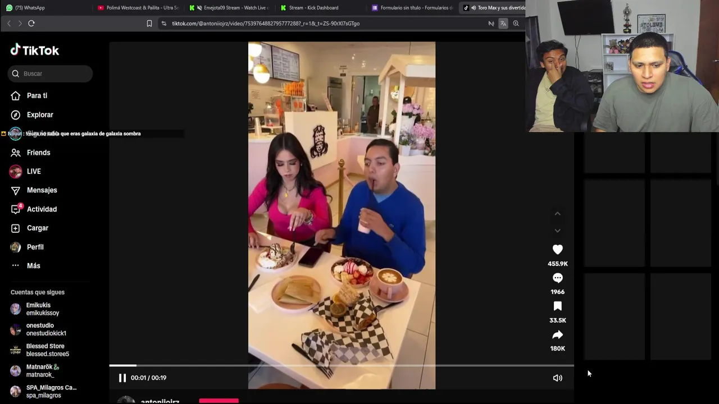Viewport: 719px width, 404px height.
Task: Click the browser forward arrow
Action: [x=20, y=24]
